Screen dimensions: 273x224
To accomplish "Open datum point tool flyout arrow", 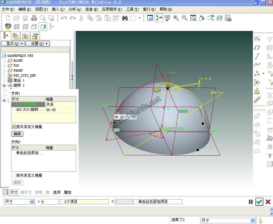I will [x=263, y=73].
